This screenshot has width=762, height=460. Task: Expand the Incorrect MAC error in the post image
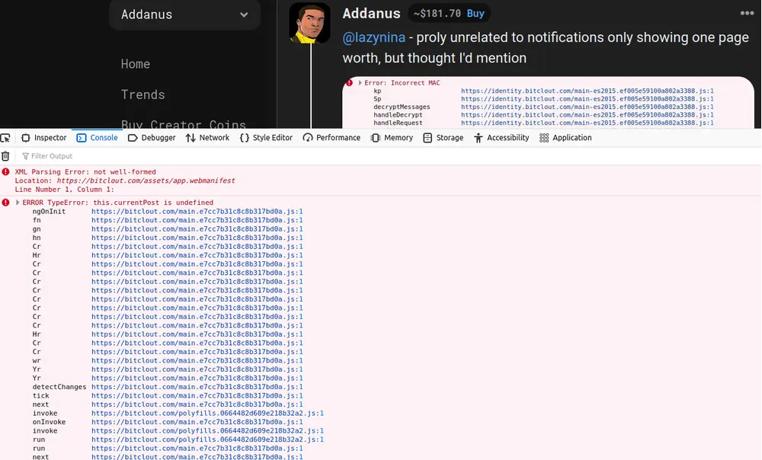coord(360,82)
